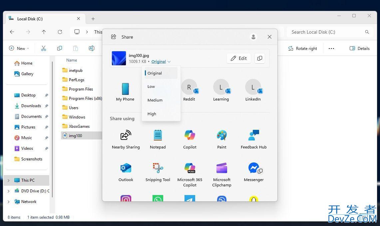Open the Documents quick access folder
The height and width of the screenshot is (226, 380).
[28, 116]
